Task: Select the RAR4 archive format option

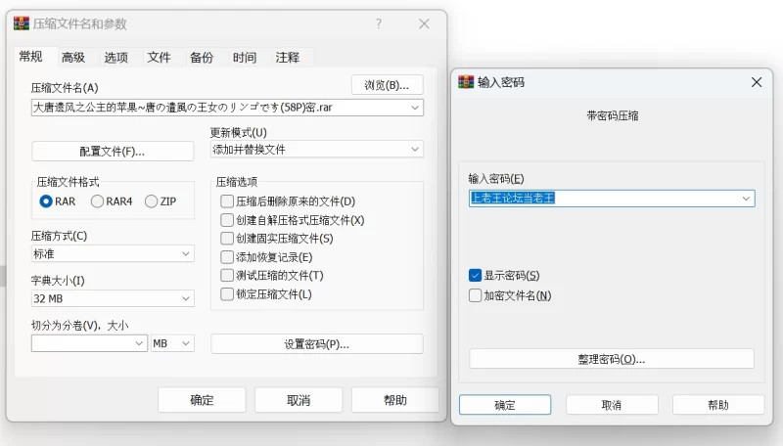Action: coord(98,201)
